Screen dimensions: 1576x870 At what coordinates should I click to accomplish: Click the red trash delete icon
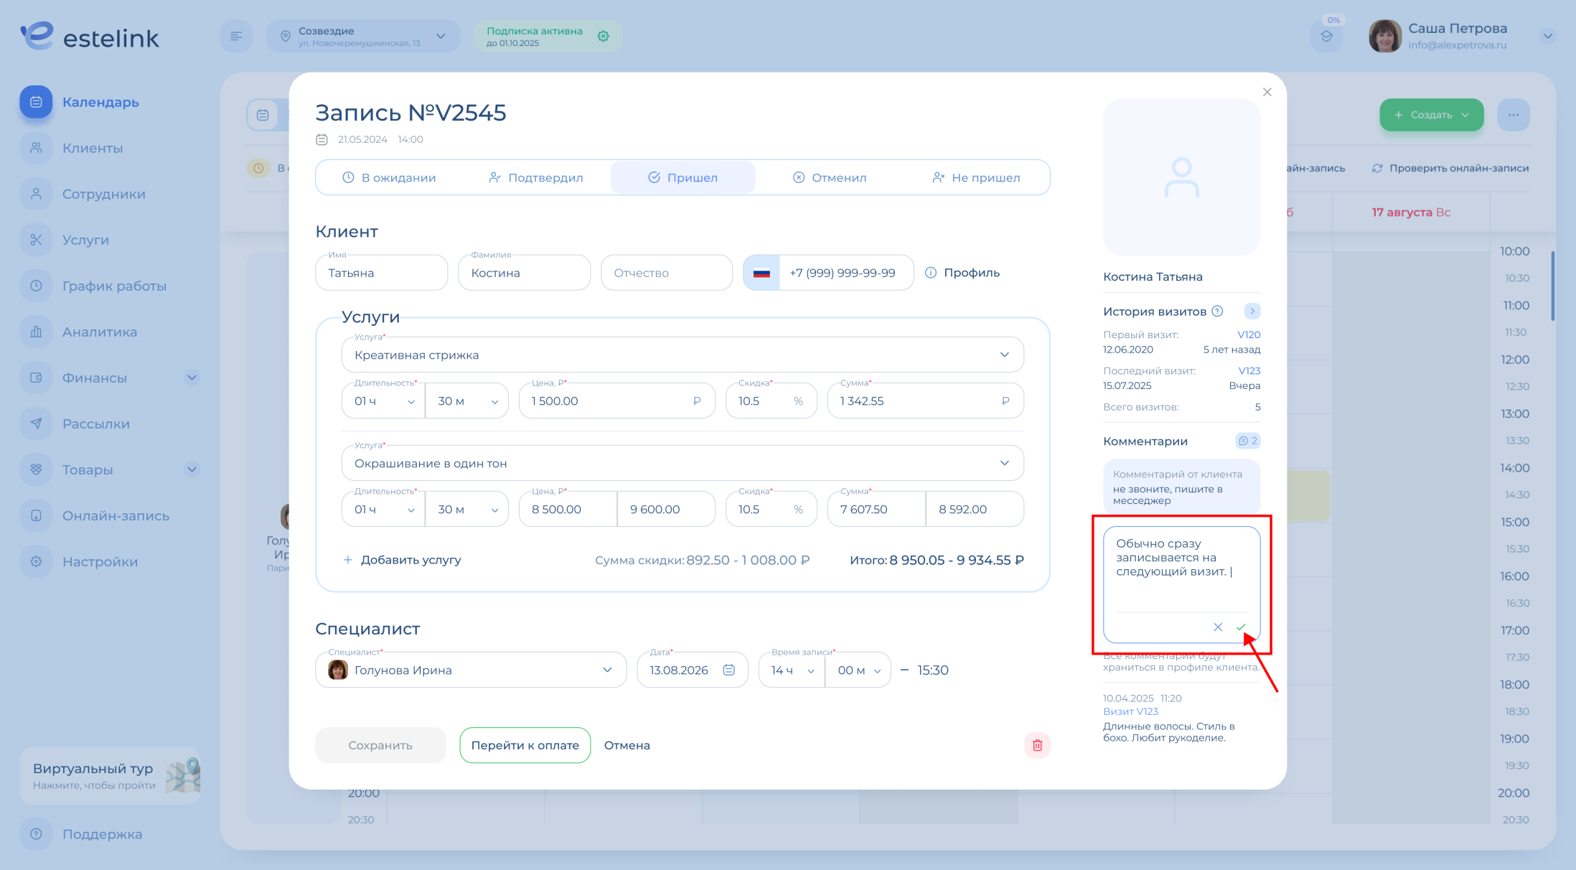click(1037, 745)
